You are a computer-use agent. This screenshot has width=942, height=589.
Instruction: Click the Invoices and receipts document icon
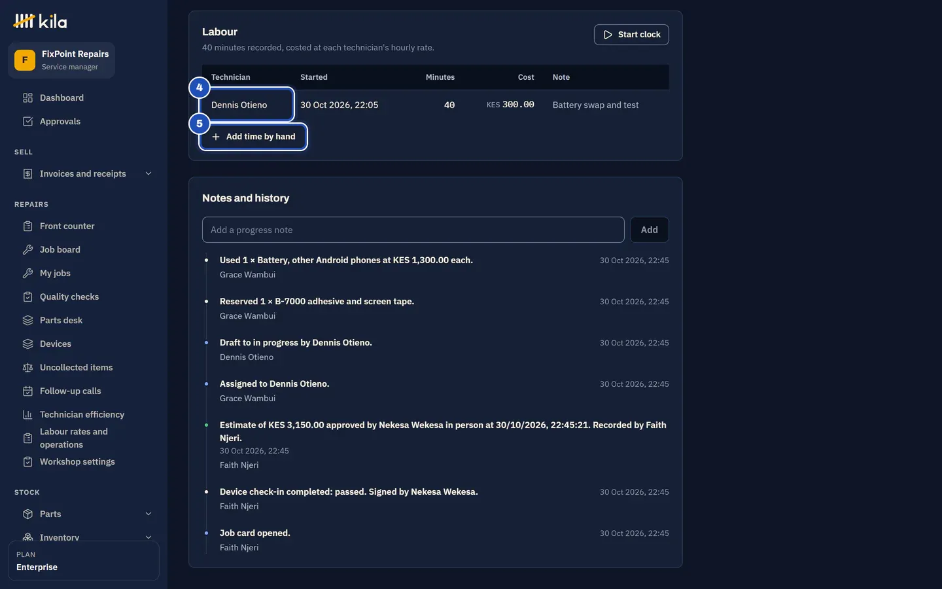(x=27, y=174)
